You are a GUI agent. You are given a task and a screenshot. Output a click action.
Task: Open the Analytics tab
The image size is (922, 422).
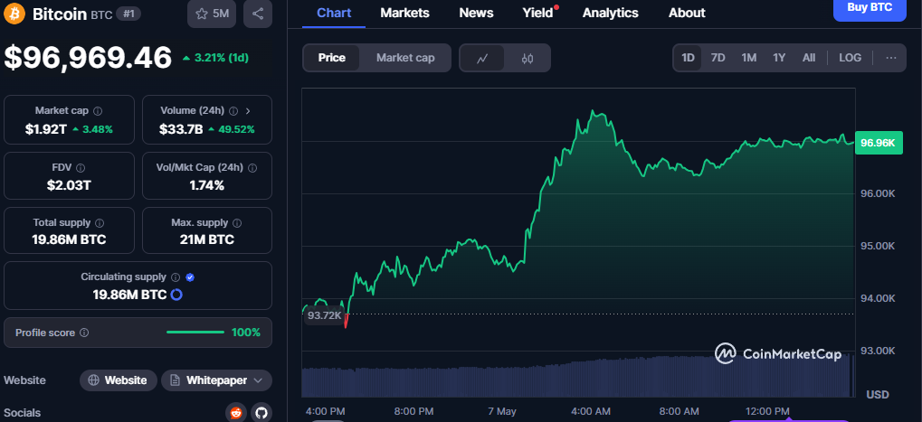pyautogui.click(x=611, y=13)
